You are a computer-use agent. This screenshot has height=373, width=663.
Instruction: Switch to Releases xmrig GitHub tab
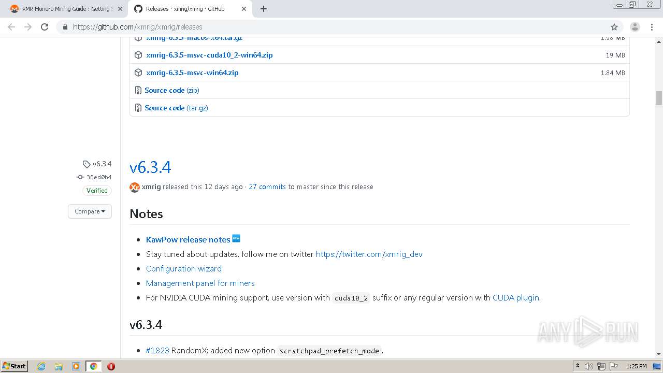(x=190, y=9)
